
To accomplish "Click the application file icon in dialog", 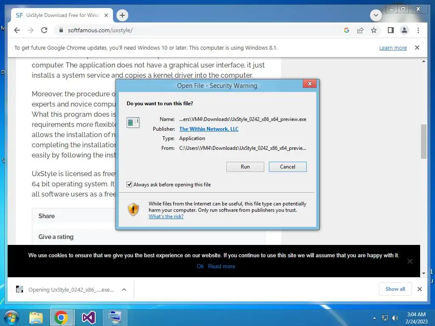I will click(133, 122).
